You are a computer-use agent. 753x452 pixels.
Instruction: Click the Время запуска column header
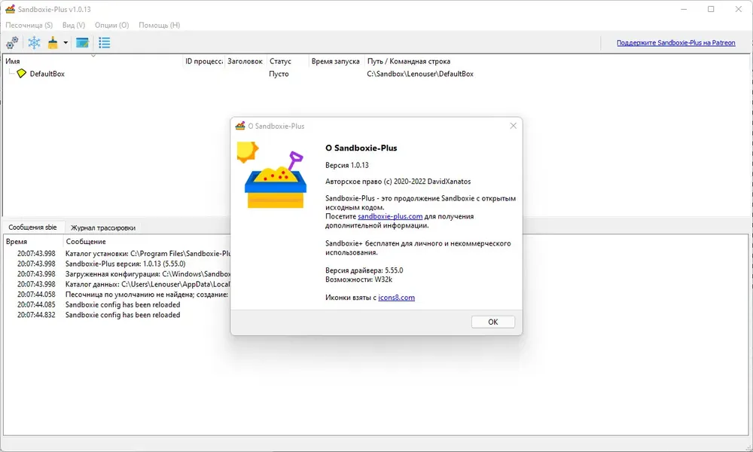point(336,61)
